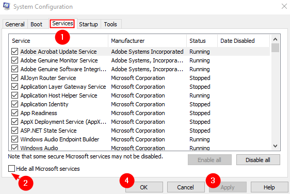Switch to the General tab

pyautogui.click(x=15, y=24)
